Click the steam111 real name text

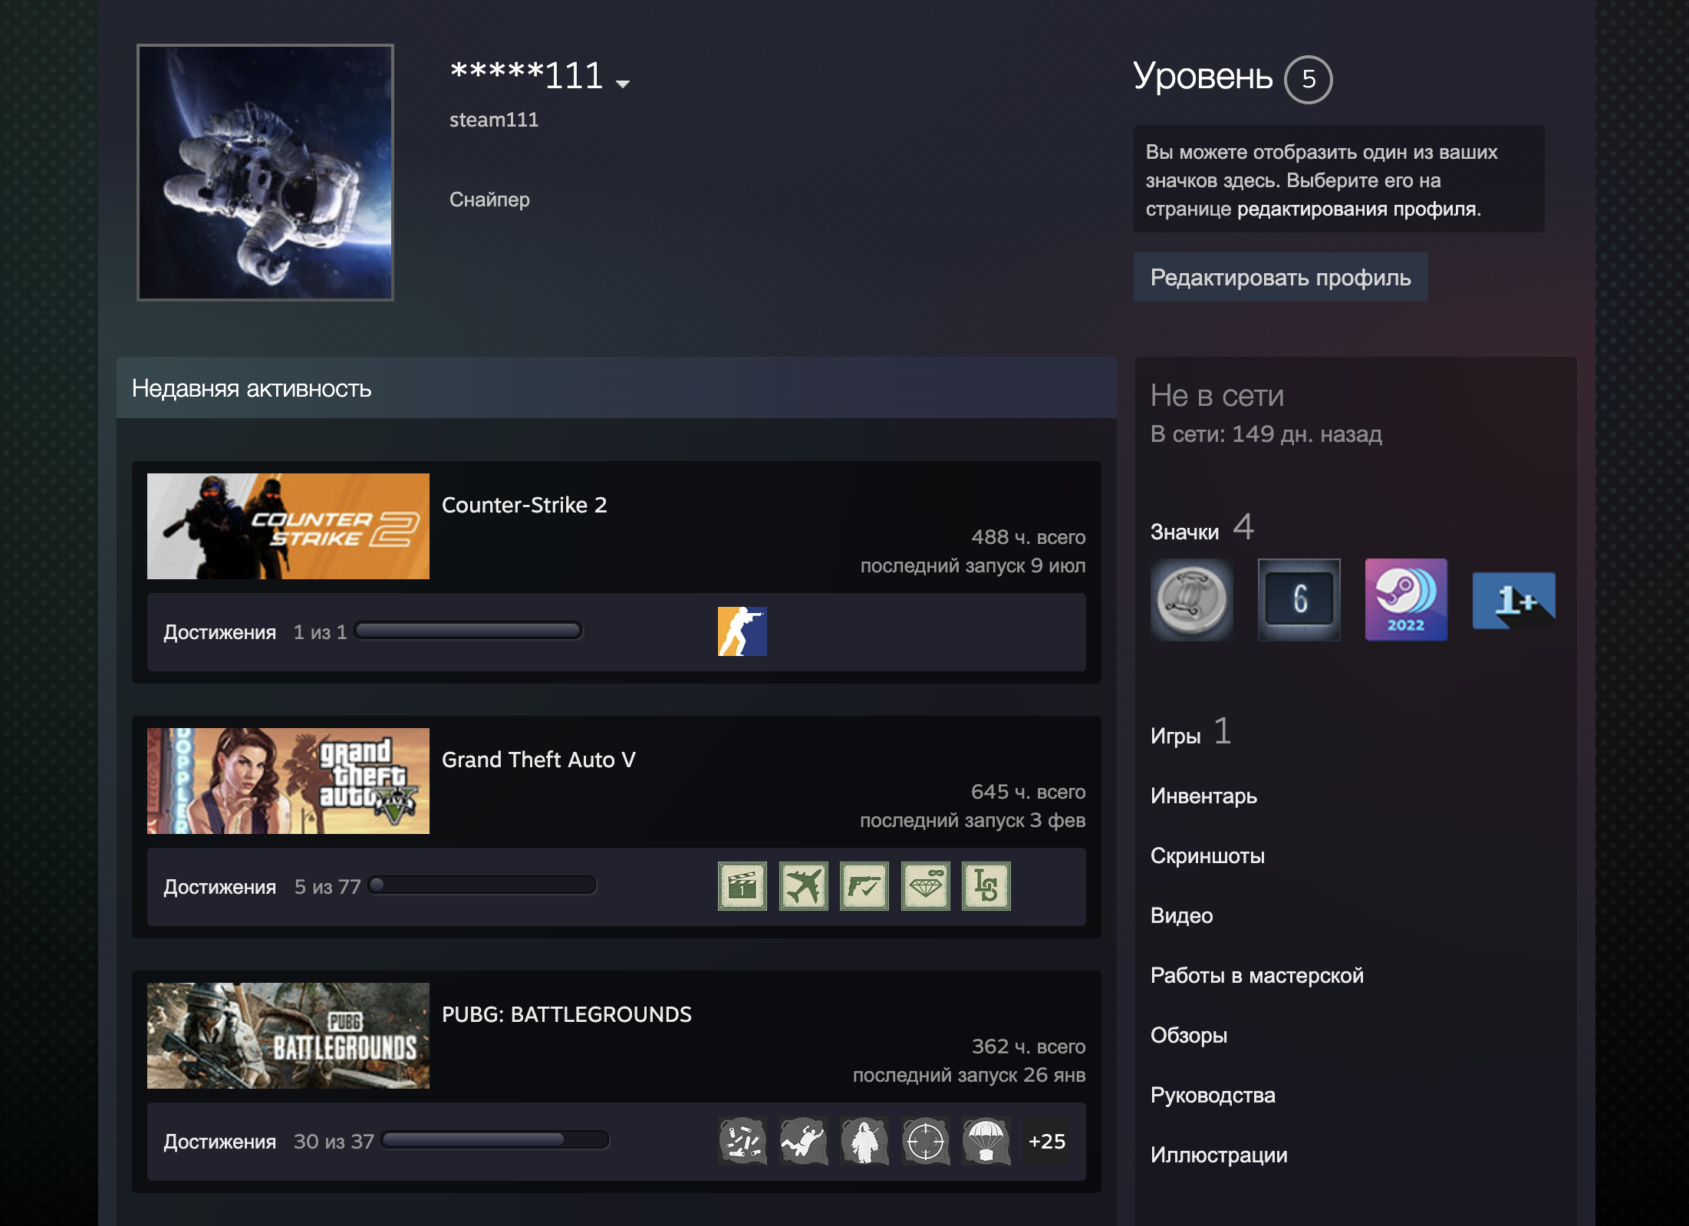click(x=494, y=120)
